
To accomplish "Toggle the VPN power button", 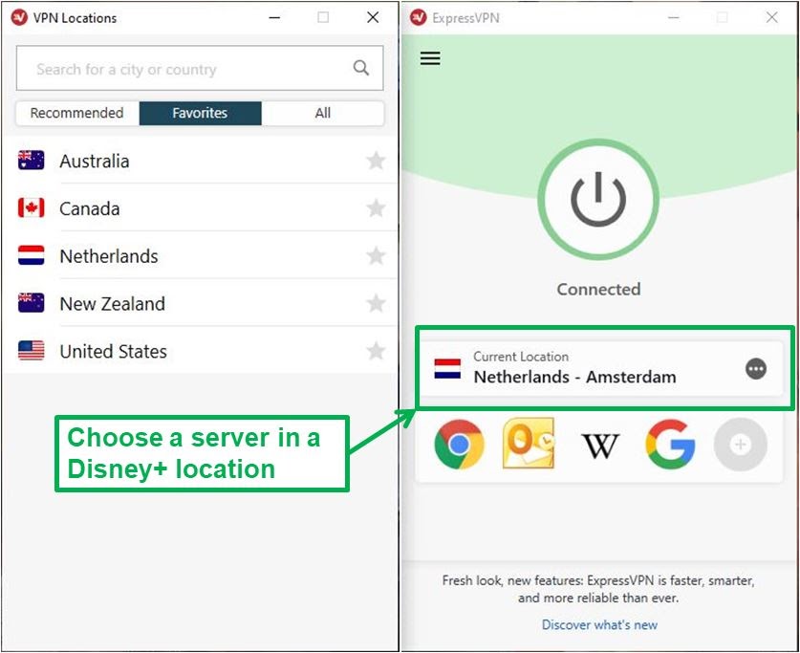I will pyautogui.click(x=598, y=200).
